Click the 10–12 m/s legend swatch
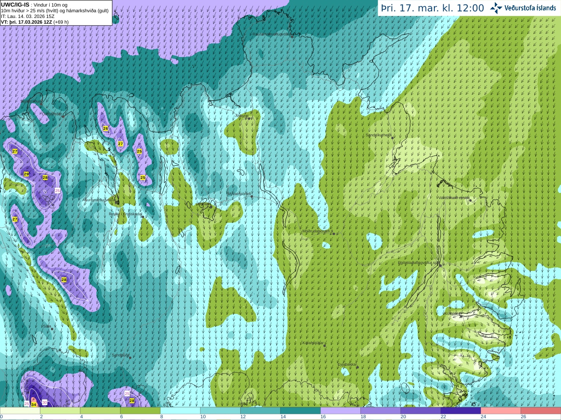 click(x=220, y=411)
